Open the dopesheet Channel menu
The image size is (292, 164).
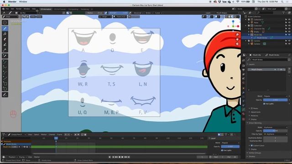point(52,134)
